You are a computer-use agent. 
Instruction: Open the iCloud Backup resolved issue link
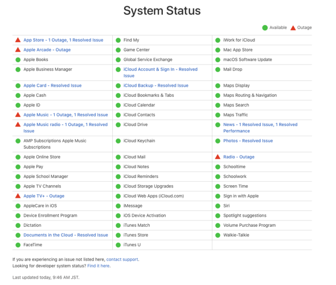point(156,85)
